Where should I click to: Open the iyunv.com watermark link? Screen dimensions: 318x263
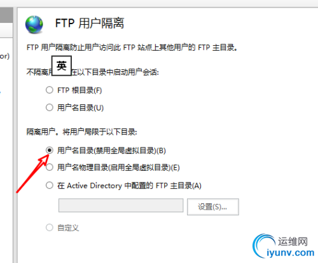tap(291, 253)
